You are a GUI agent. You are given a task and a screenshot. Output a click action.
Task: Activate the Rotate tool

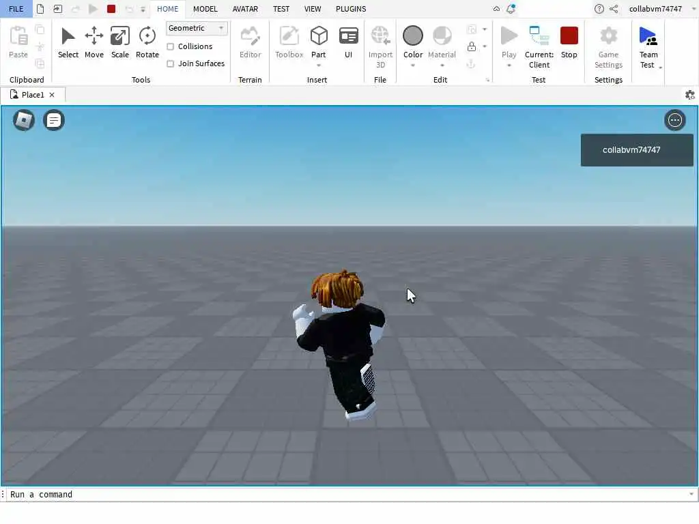(147, 42)
